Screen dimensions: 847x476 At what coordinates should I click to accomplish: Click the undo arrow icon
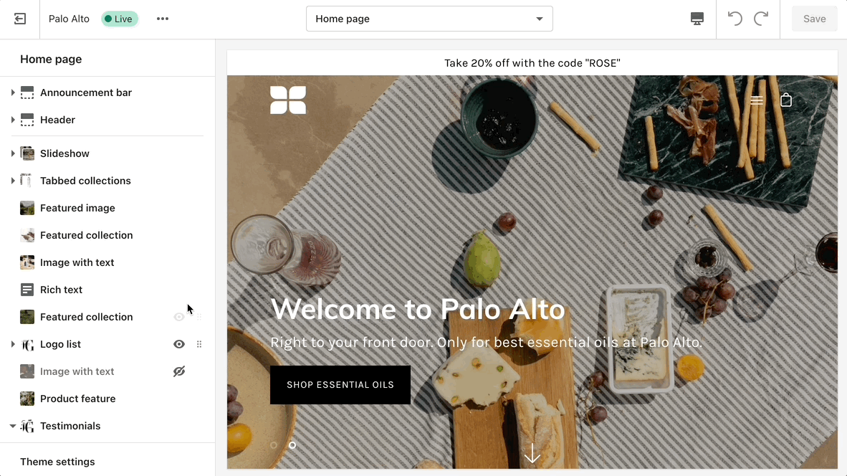click(x=735, y=19)
